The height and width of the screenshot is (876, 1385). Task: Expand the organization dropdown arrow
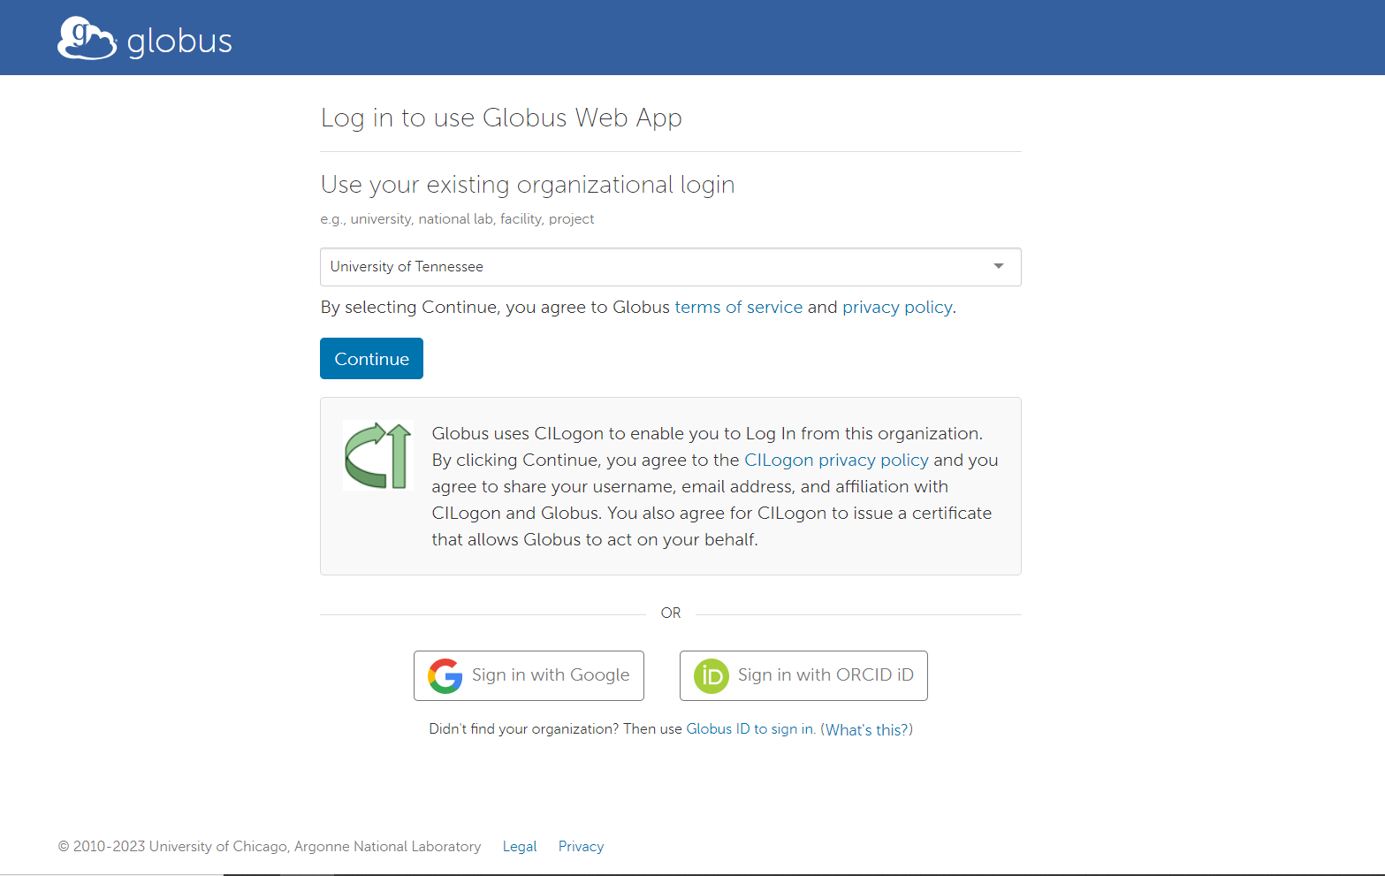click(x=998, y=266)
